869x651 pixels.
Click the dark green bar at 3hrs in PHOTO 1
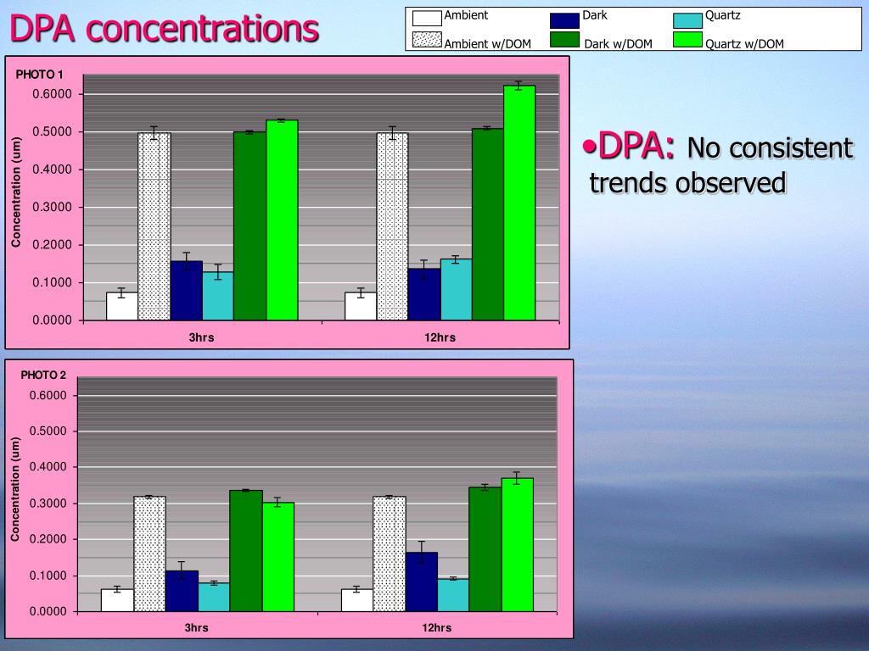(250, 225)
